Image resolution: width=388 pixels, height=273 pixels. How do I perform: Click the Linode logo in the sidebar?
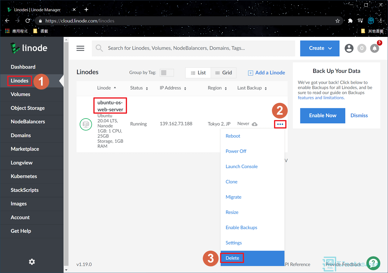(x=29, y=48)
